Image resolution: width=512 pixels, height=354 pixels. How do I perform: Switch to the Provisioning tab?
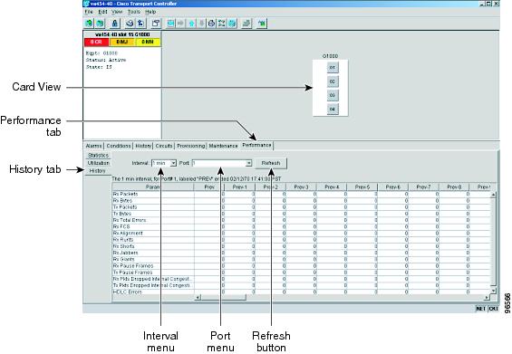pyautogui.click(x=191, y=146)
